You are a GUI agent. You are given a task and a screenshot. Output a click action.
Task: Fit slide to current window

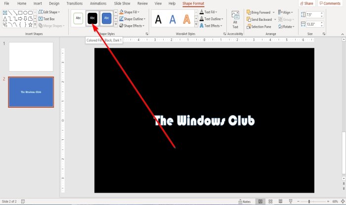(x=343, y=202)
